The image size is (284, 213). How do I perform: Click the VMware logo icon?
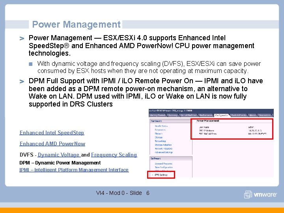(x=248, y=194)
